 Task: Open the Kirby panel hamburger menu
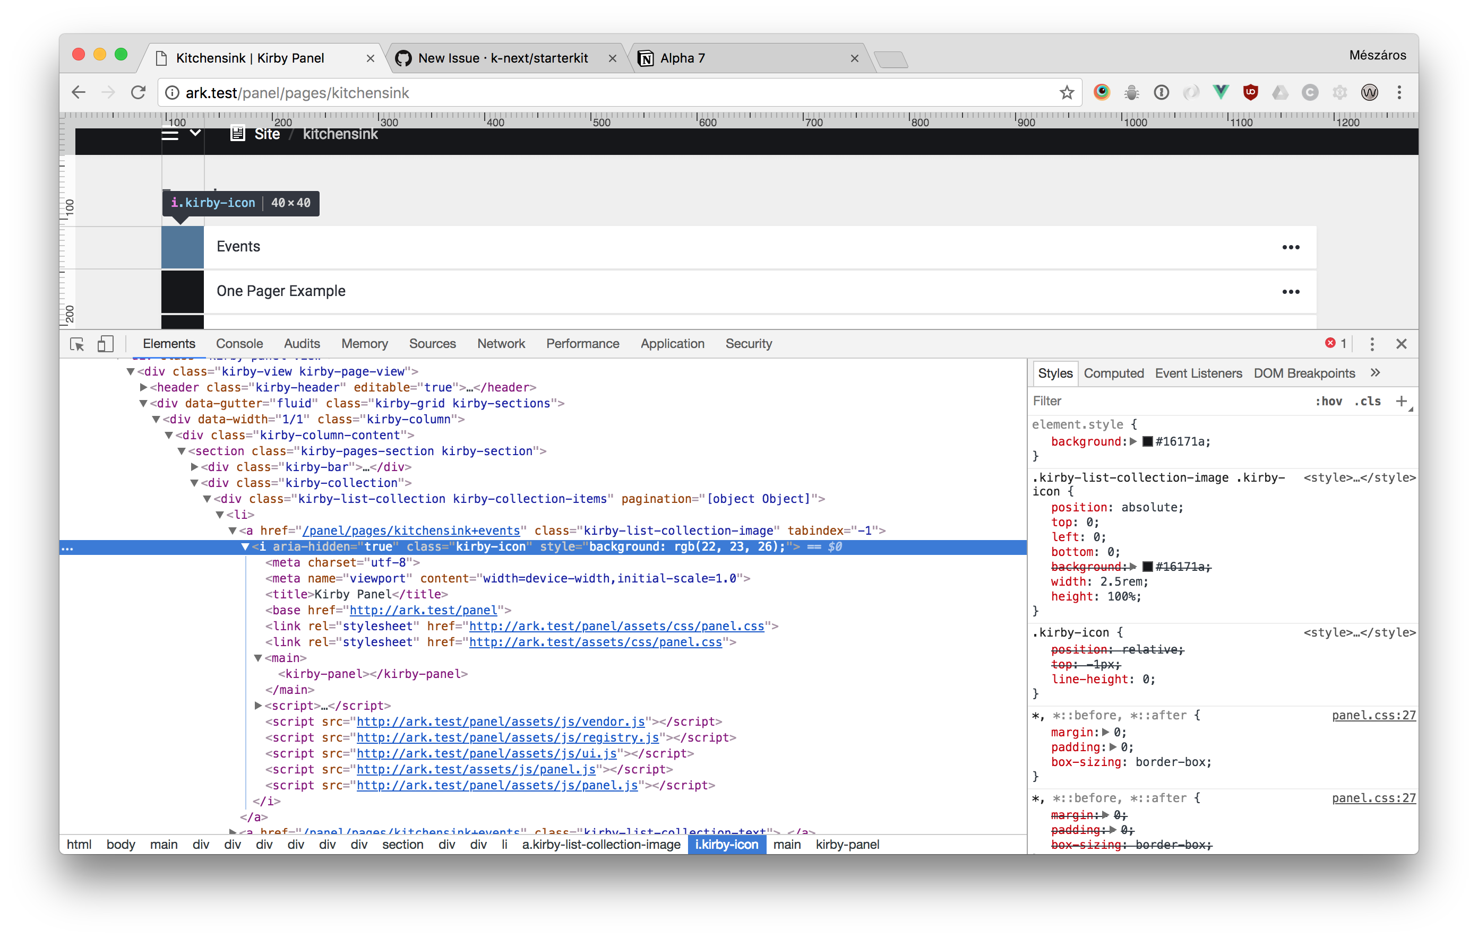[x=169, y=135]
